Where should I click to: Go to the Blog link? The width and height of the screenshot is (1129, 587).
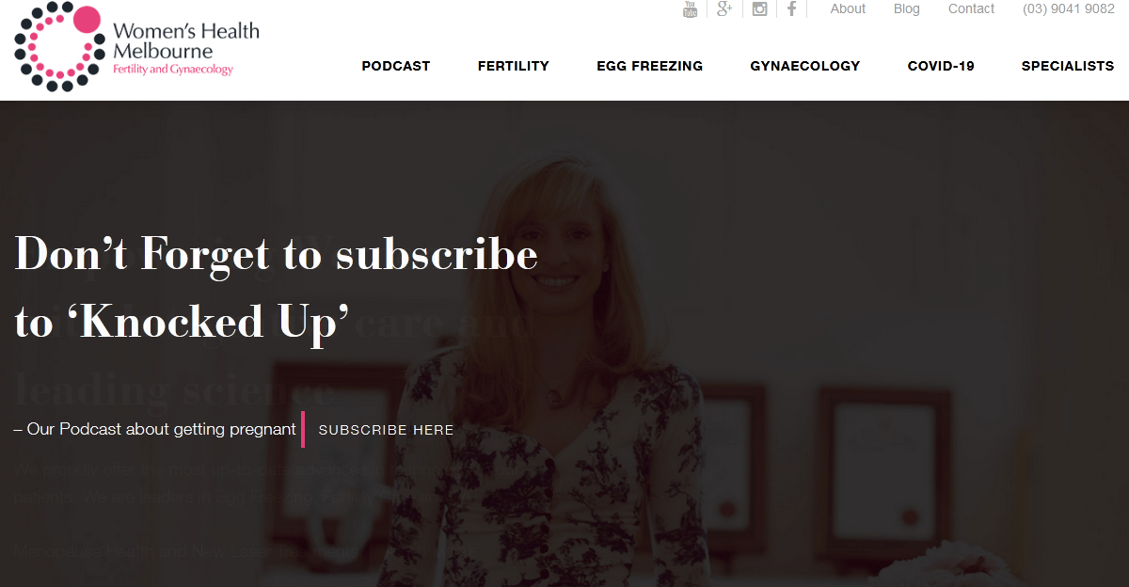907,8
